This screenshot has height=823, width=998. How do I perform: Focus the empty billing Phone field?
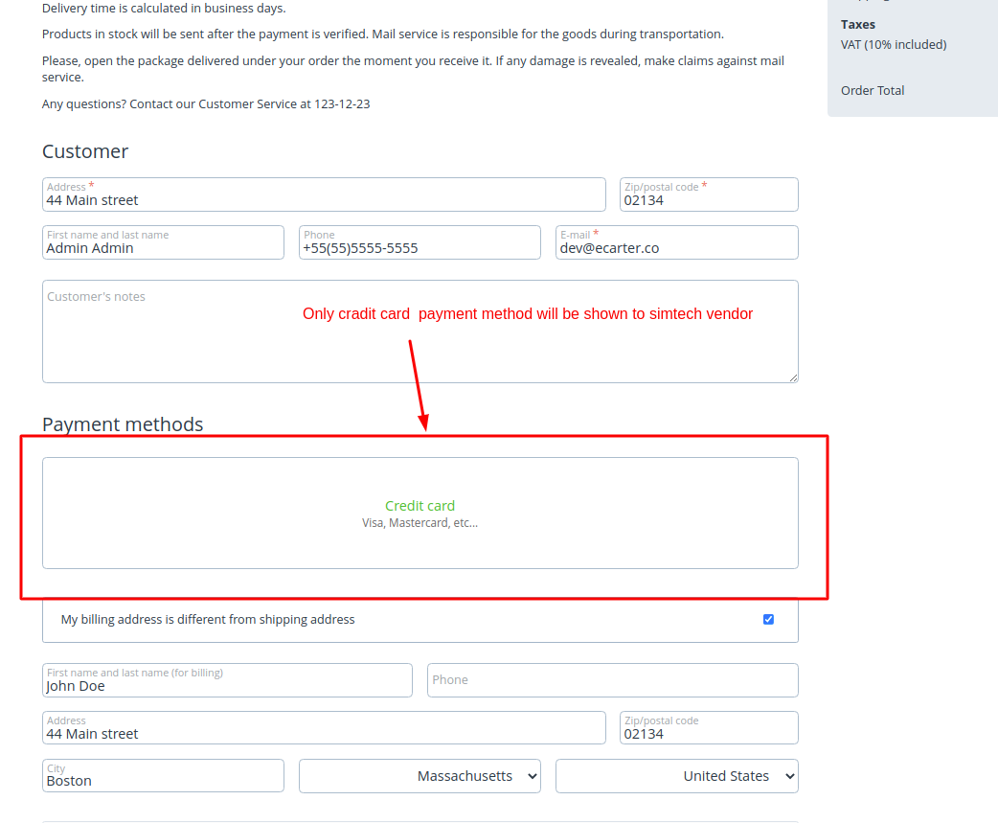[x=613, y=680]
